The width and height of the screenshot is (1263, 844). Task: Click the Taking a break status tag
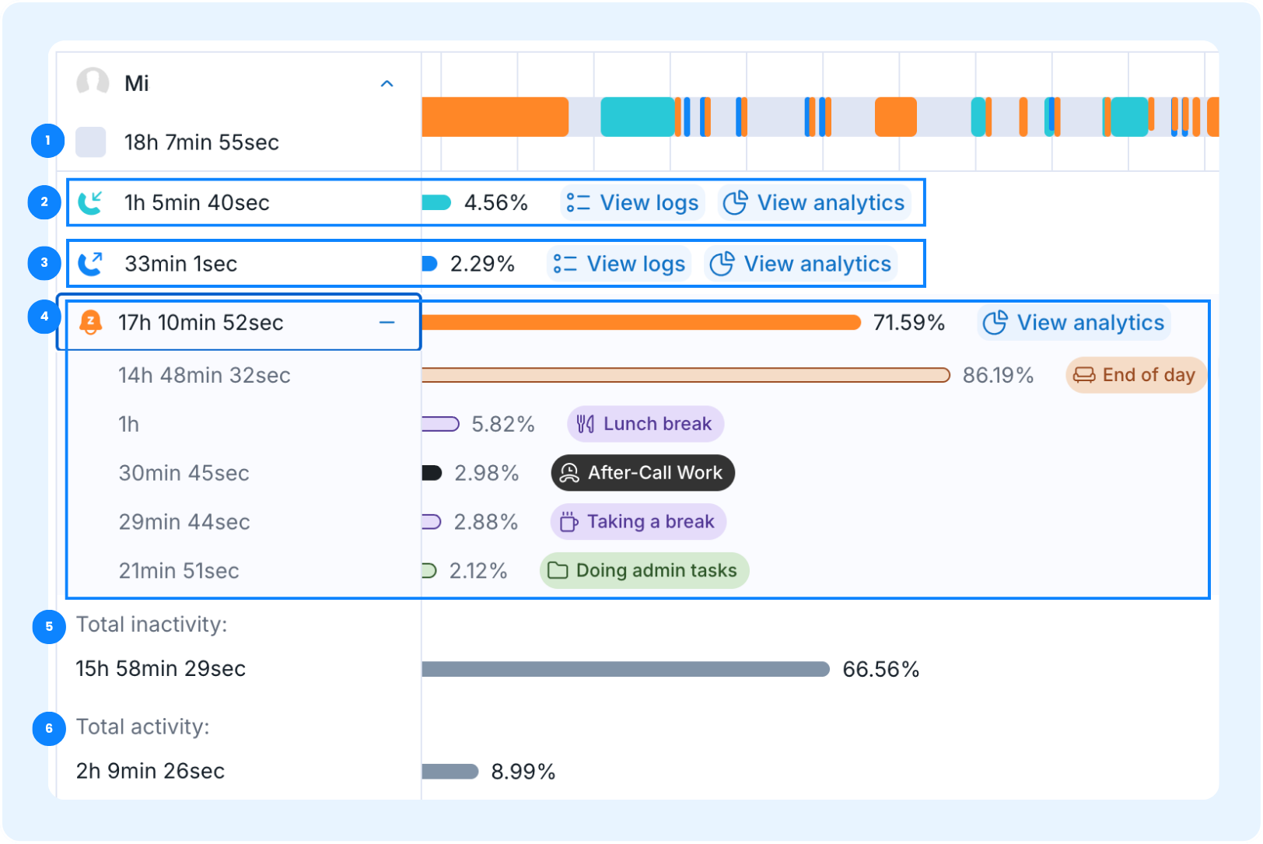[638, 522]
